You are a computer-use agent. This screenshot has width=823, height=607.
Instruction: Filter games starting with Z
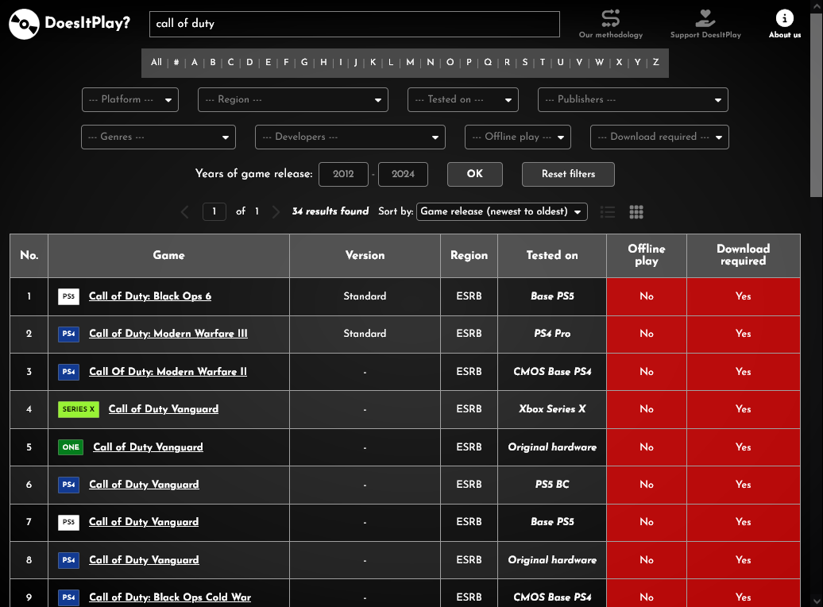click(x=656, y=63)
